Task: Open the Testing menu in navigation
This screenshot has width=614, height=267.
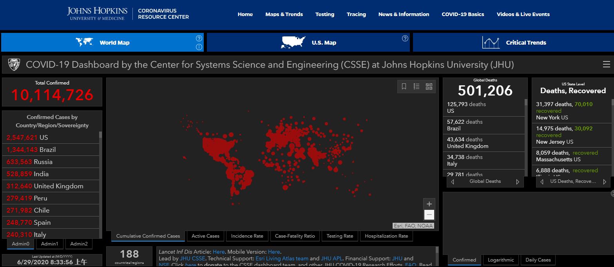Action: pos(324,14)
